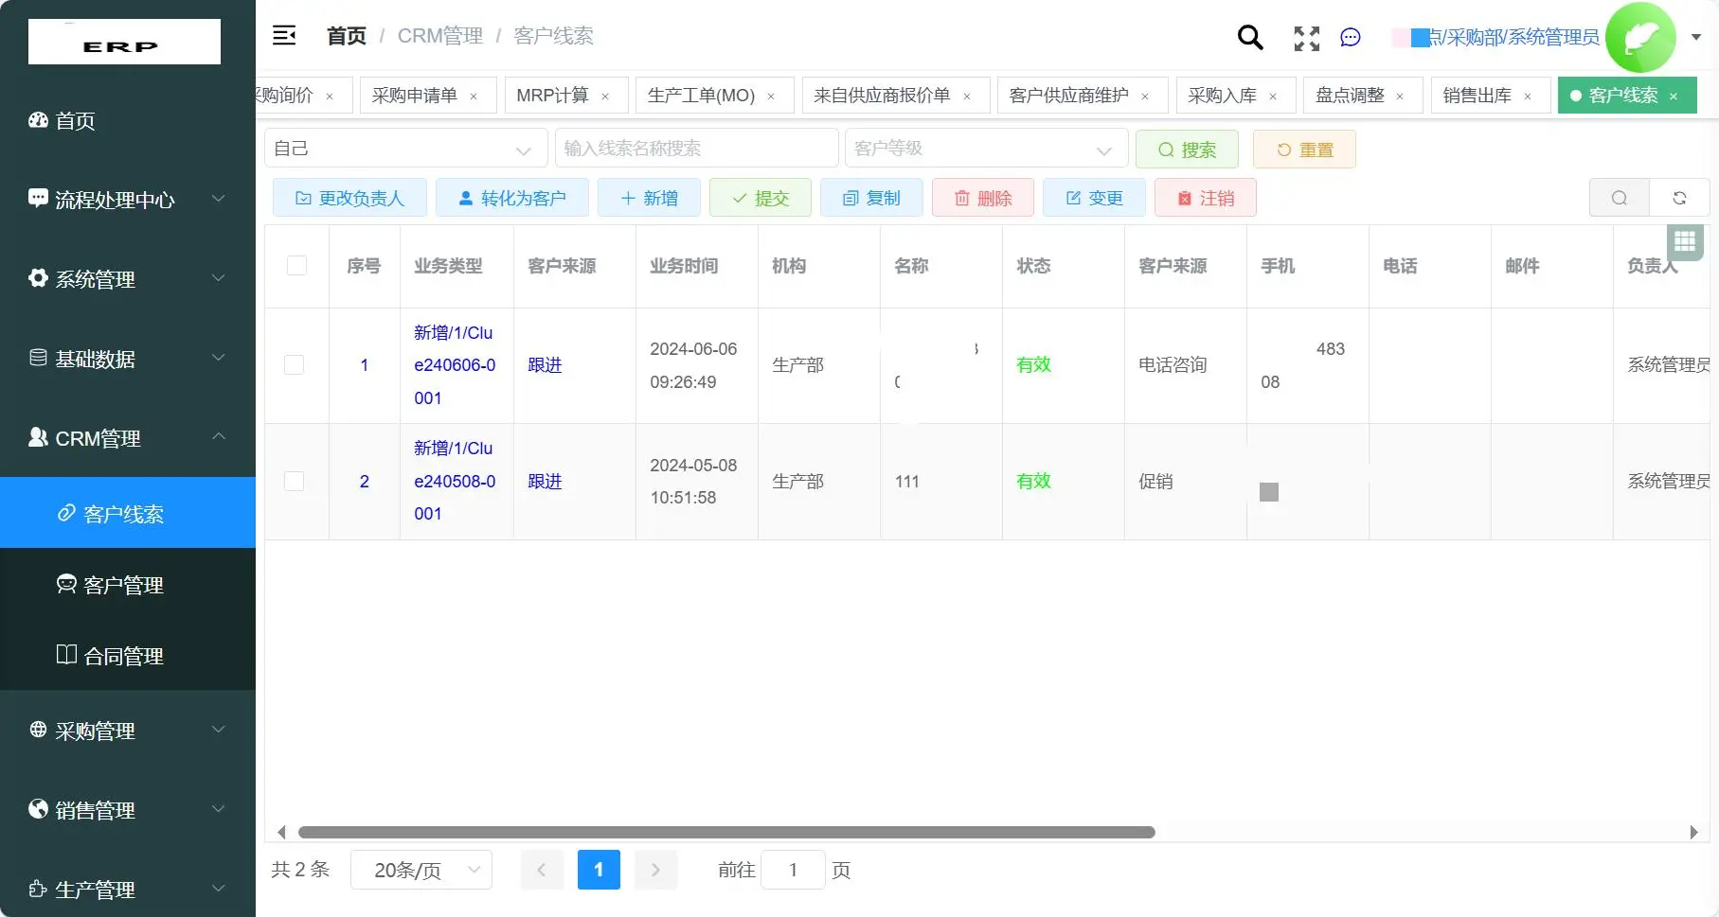Type in the 前往 page number input

click(793, 869)
